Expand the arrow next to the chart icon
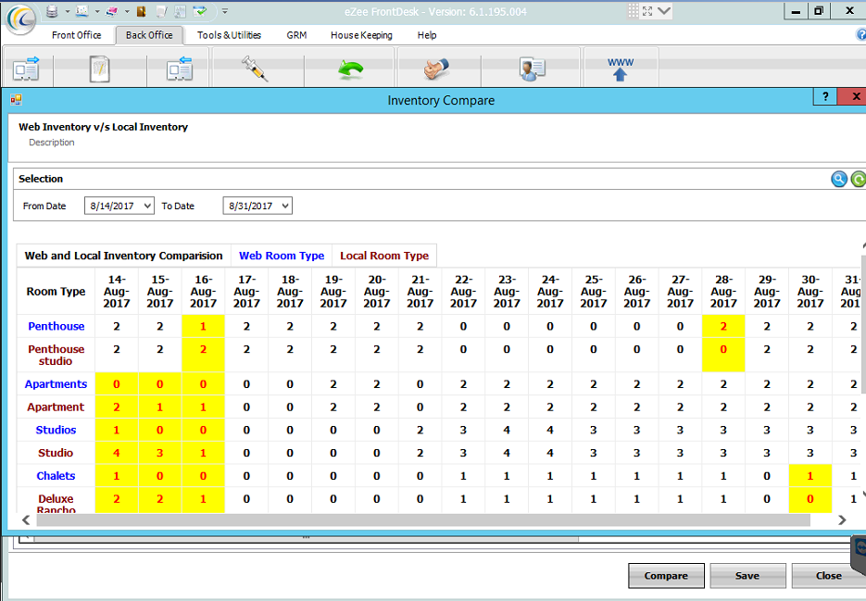Screen dimensions: 866x601 click(x=97, y=11)
